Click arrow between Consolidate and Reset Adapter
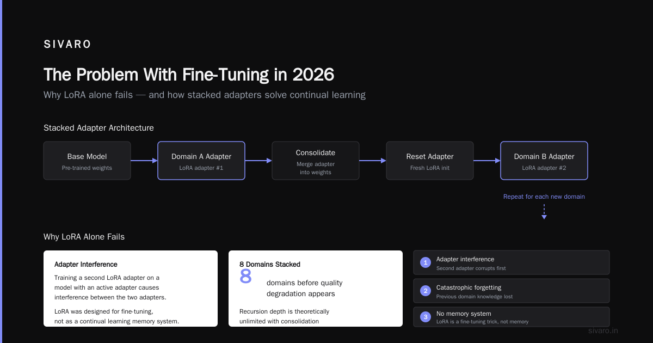 tap(373, 161)
